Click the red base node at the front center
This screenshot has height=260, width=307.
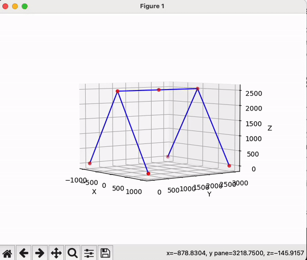pyautogui.click(x=148, y=174)
